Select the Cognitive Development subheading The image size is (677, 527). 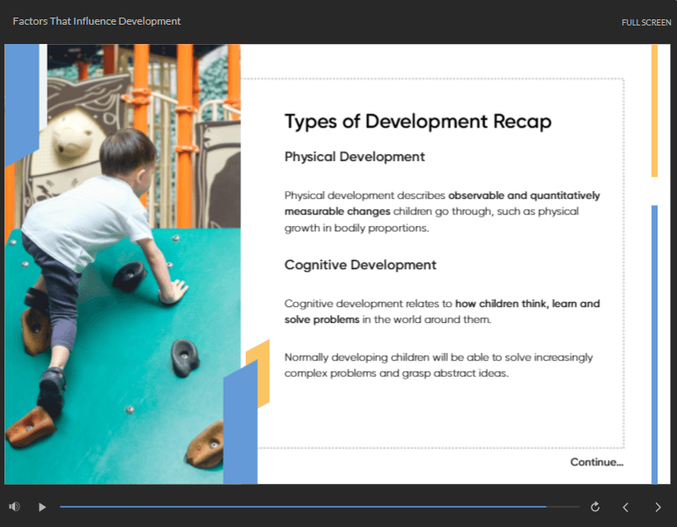click(x=360, y=265)
